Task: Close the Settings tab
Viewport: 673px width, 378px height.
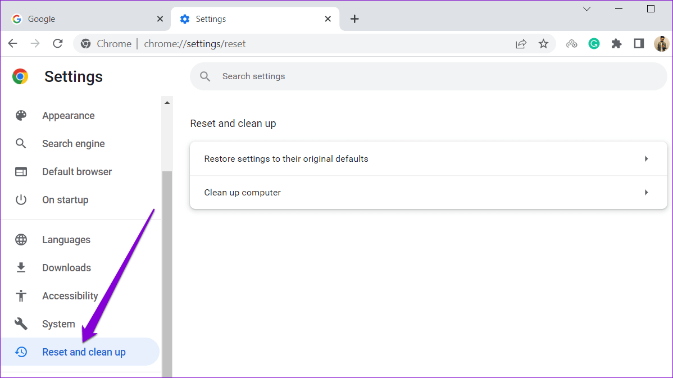Action: 328,19
